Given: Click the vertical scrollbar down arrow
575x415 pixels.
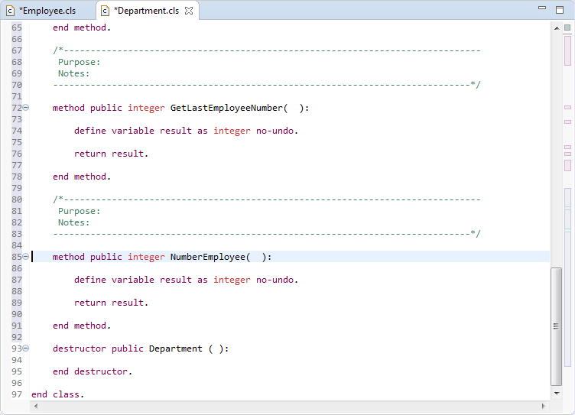Looking at the screenshot, I should point(557,394).
